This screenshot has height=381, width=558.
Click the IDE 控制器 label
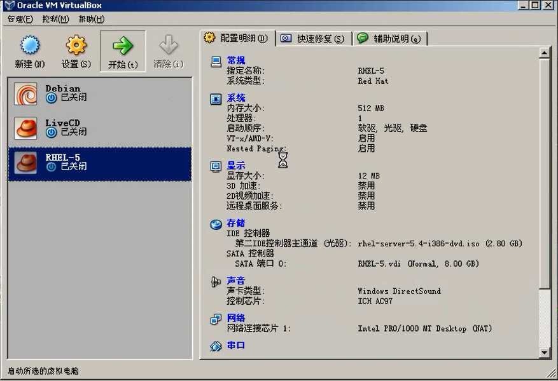(x=248, y=233)
